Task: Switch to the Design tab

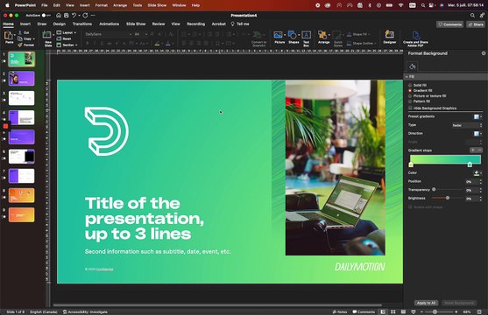Action: [x=59, y=24]
